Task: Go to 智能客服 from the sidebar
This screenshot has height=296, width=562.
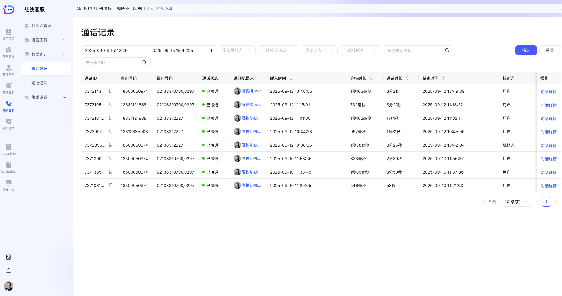Action: 9,88
